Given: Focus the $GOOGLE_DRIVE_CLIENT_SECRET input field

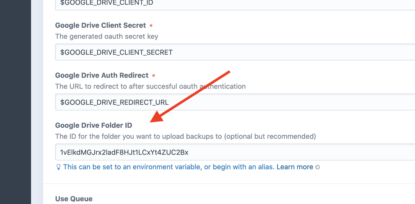Looking at the screenshot, I should 235,52.
